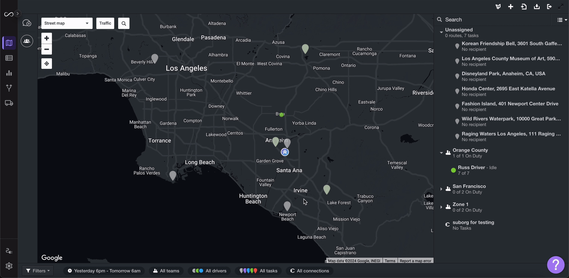Open the integrations icon in lower sidebar
The height and width of the screenshot is (278, 569).
pos(9,251)
